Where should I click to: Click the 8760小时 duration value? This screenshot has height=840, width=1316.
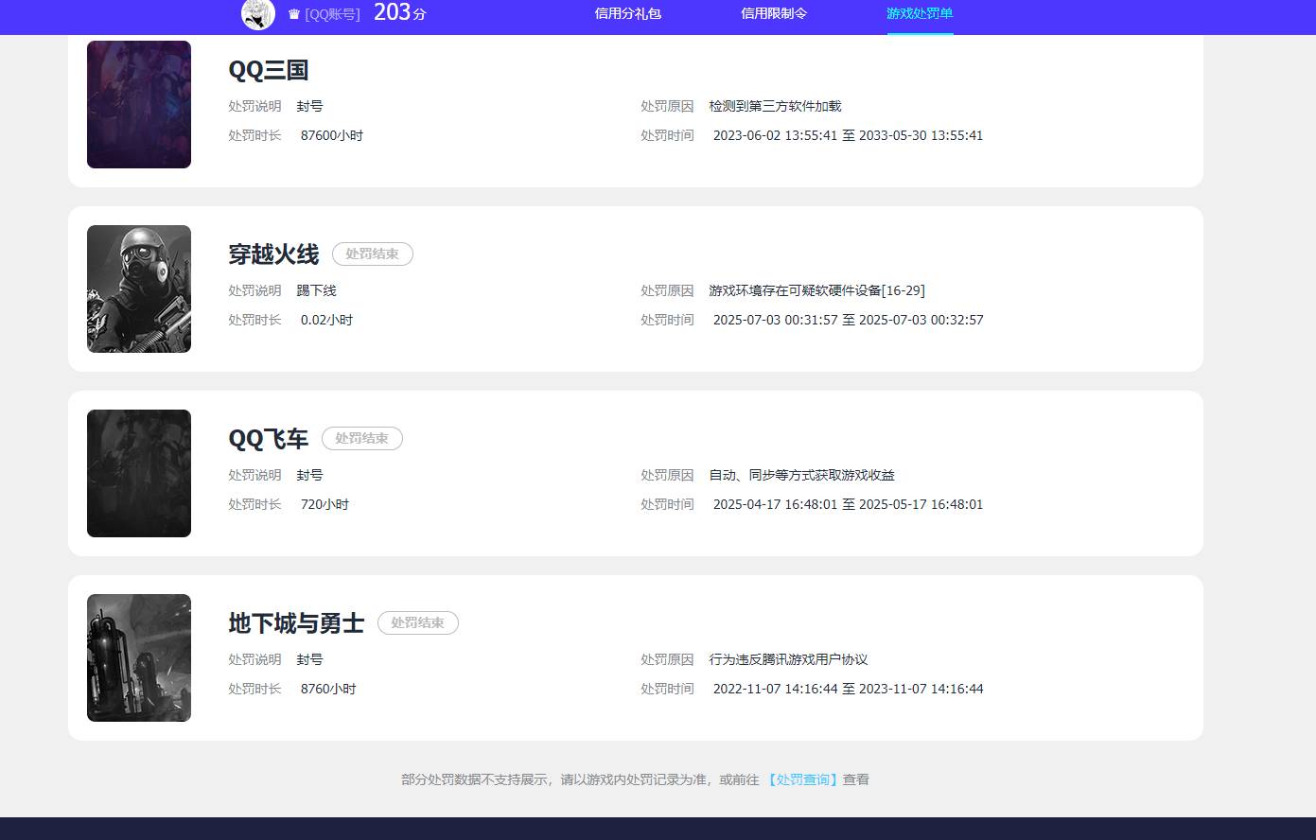[x=328, y=689]
